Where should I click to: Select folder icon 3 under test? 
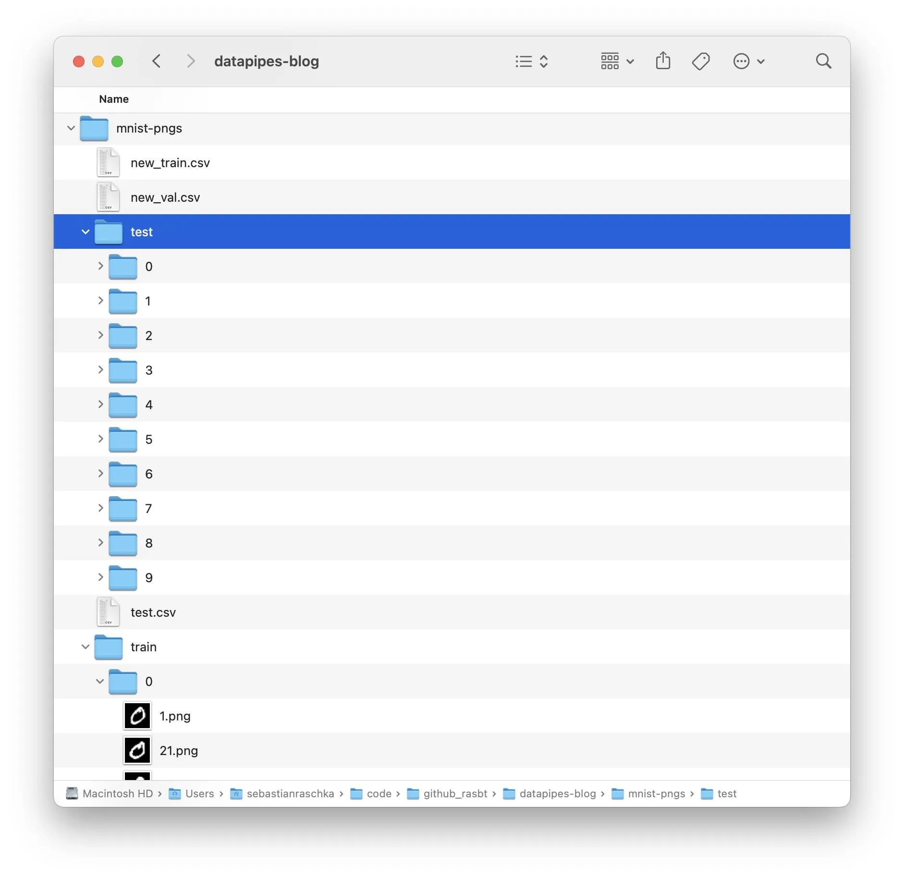[x=123, y=370]
